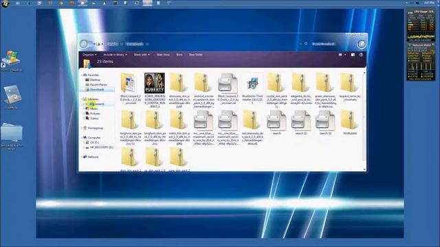Toggle the preview pane button
440x247 pixels.
coord(353,55)
